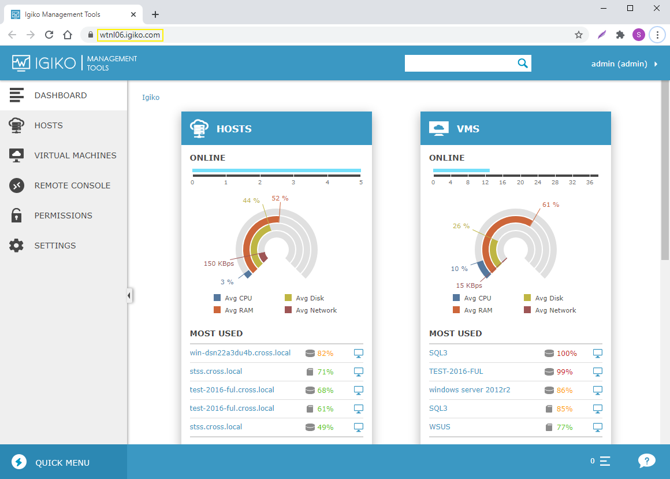Focus the header search field
The width and height of the screenshot is (670, 479).
[x=461, y=63]
